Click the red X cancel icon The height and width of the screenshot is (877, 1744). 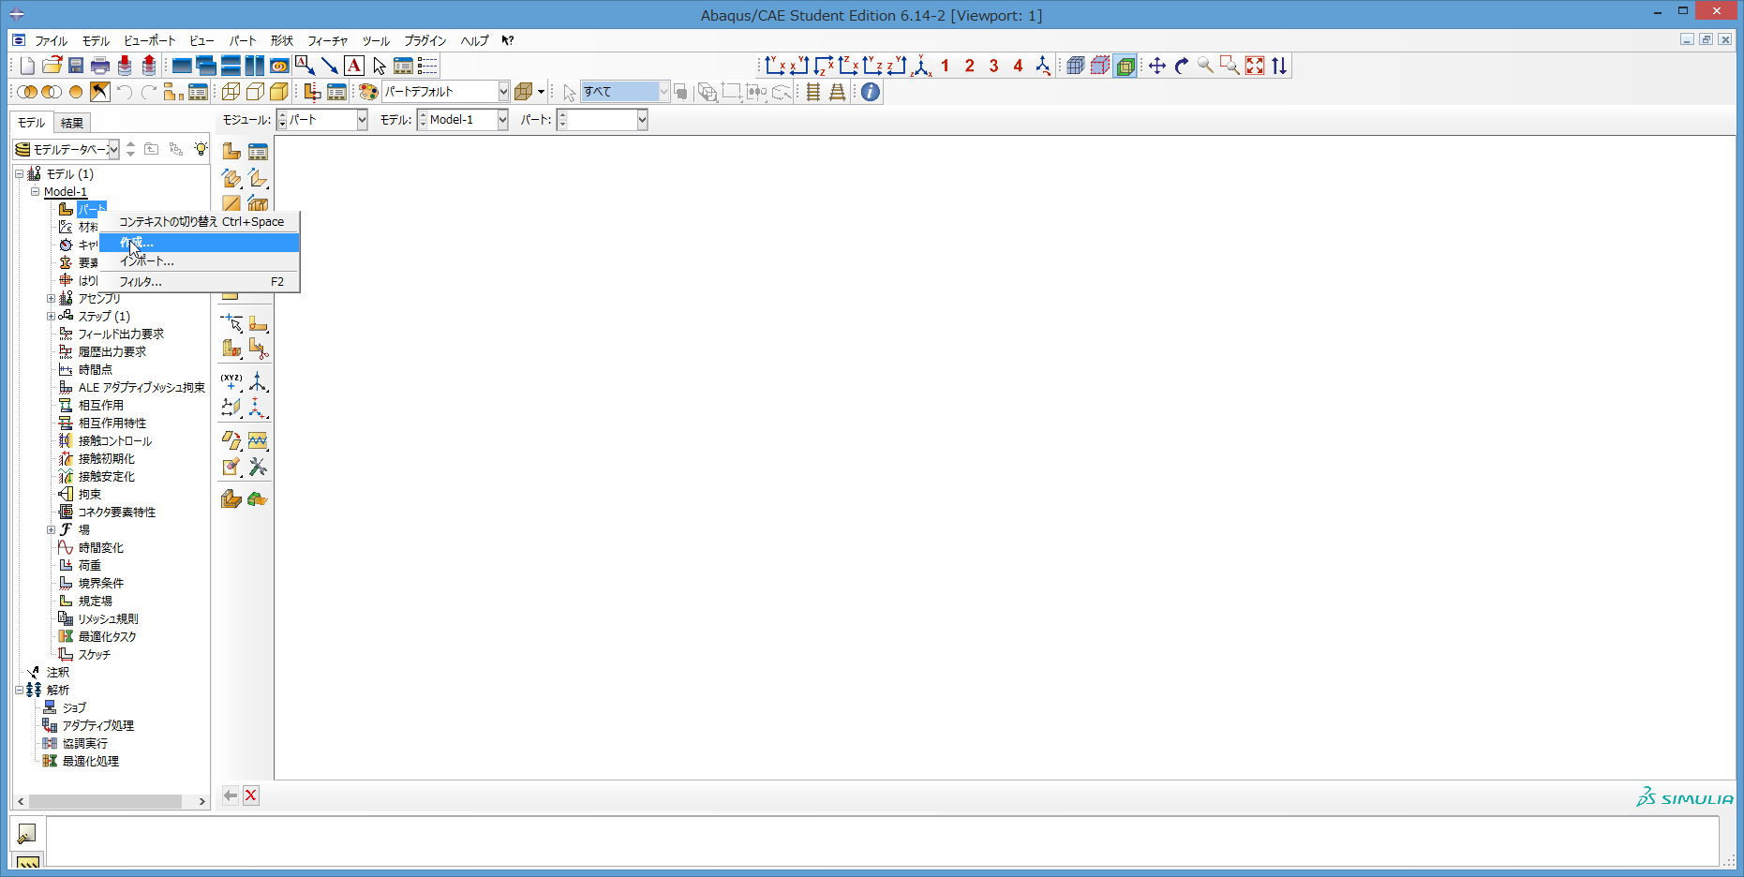point(251,795)
